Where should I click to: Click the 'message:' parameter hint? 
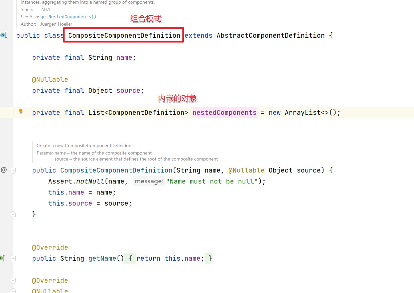(149, 181)
